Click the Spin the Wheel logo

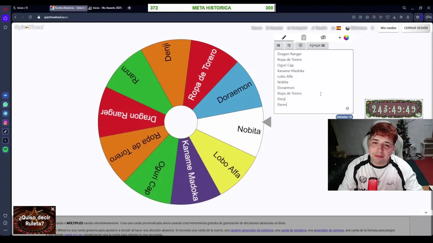(x=29, y=27)
